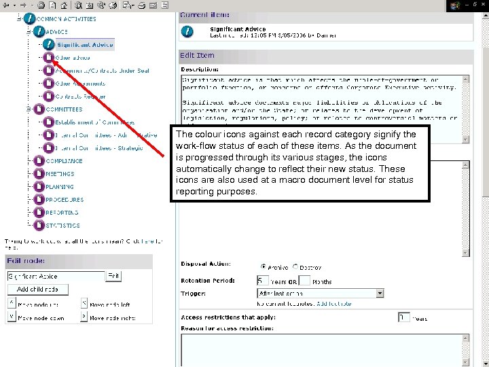Click the purple icon beside MEETINGS
Viewport: 489px width, 367px height.
[x=39, y=173]
